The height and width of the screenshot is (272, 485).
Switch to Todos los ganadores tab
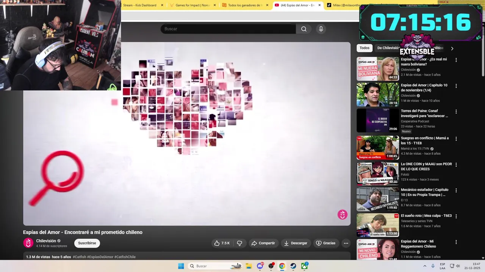[x=244, y=5]
